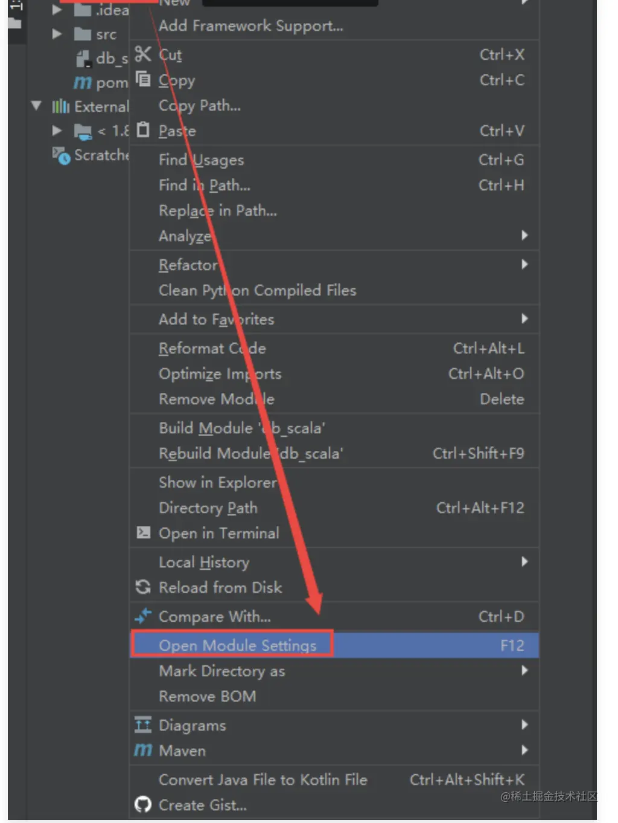Click the Reload from Disk icon
618x823 pixels.
tap(143, 587)
